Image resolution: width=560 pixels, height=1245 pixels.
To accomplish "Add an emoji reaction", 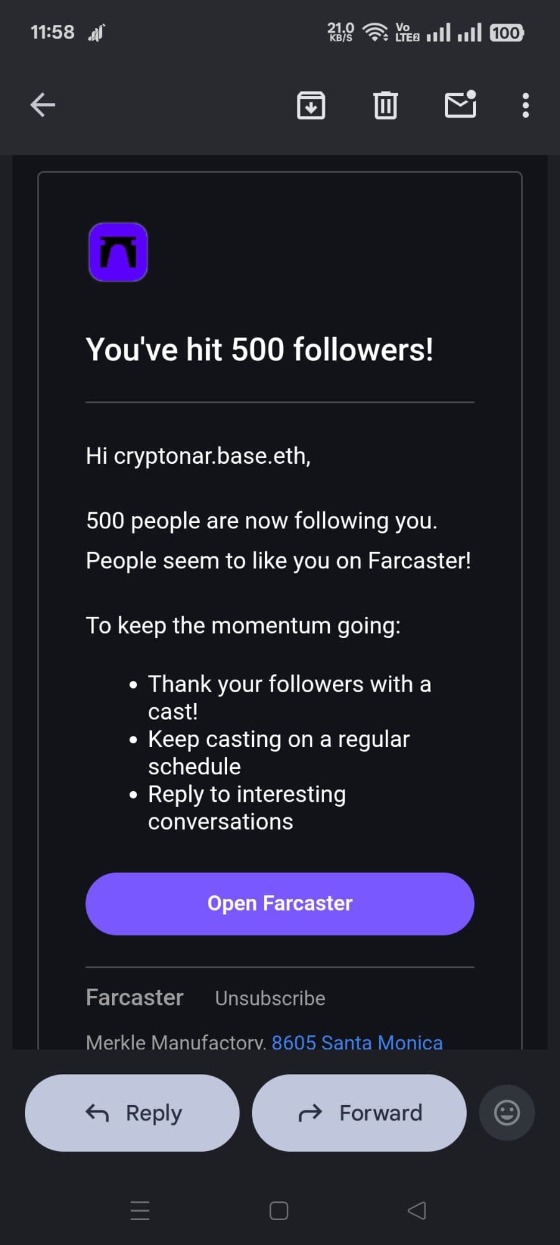I will click(x=506, y=1112).
